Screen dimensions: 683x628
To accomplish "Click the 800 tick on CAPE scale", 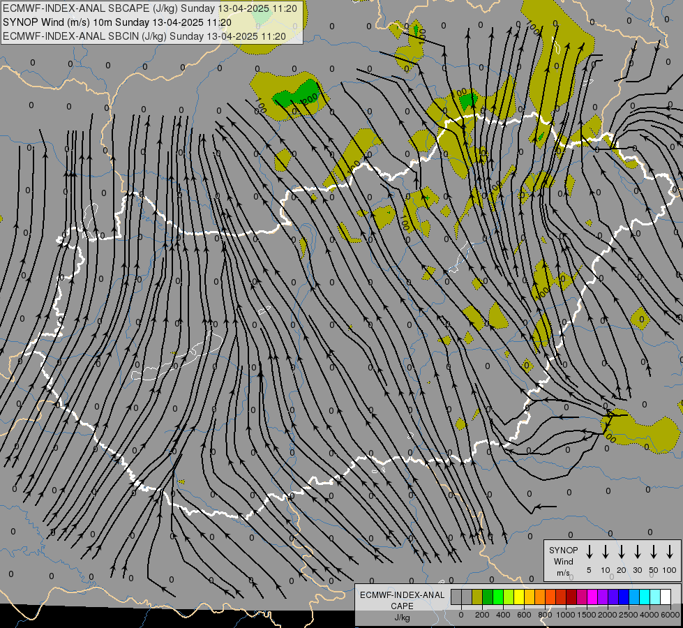I will (545, 615).
